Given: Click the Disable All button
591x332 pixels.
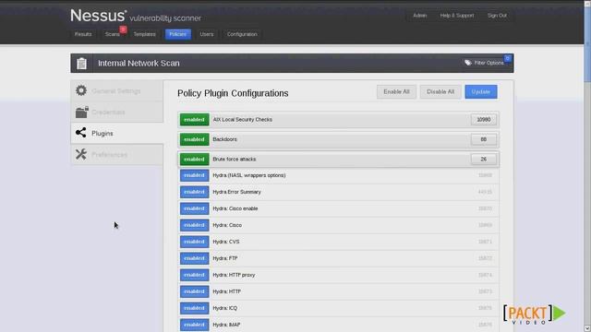Looking at the screenshot, I should click(x=440, y=92).
